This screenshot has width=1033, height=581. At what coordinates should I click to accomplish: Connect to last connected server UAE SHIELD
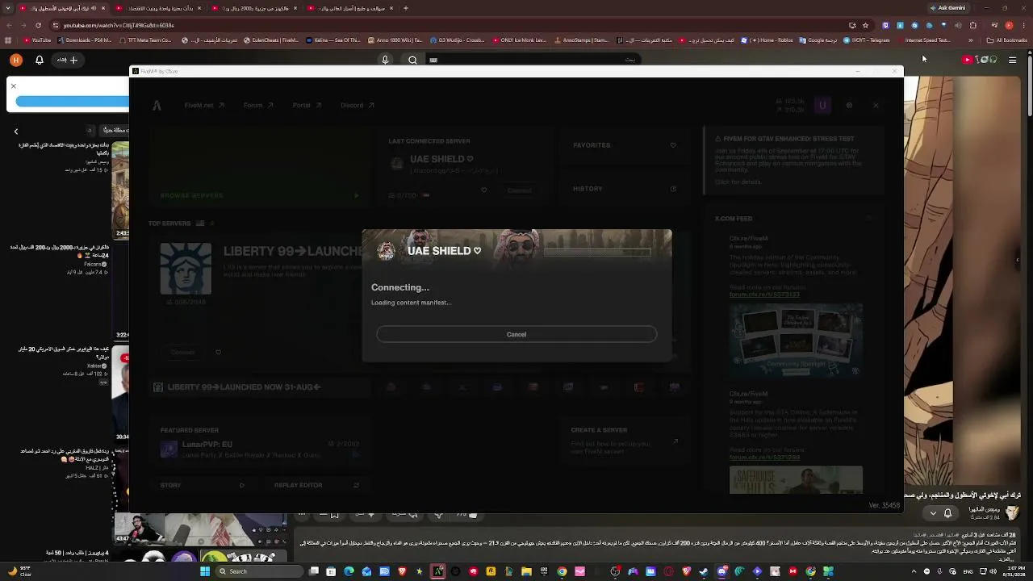pos(520,190)
